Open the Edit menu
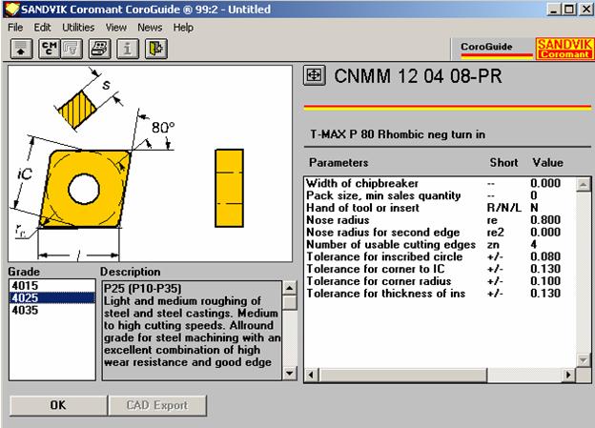This screenshot has width=595, height=428. click(x=42, y=28)
